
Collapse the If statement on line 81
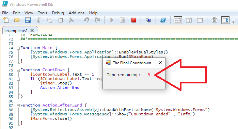click(x=18, y=79)
